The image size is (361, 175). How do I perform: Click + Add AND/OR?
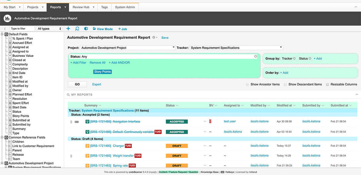coord(119,63)
